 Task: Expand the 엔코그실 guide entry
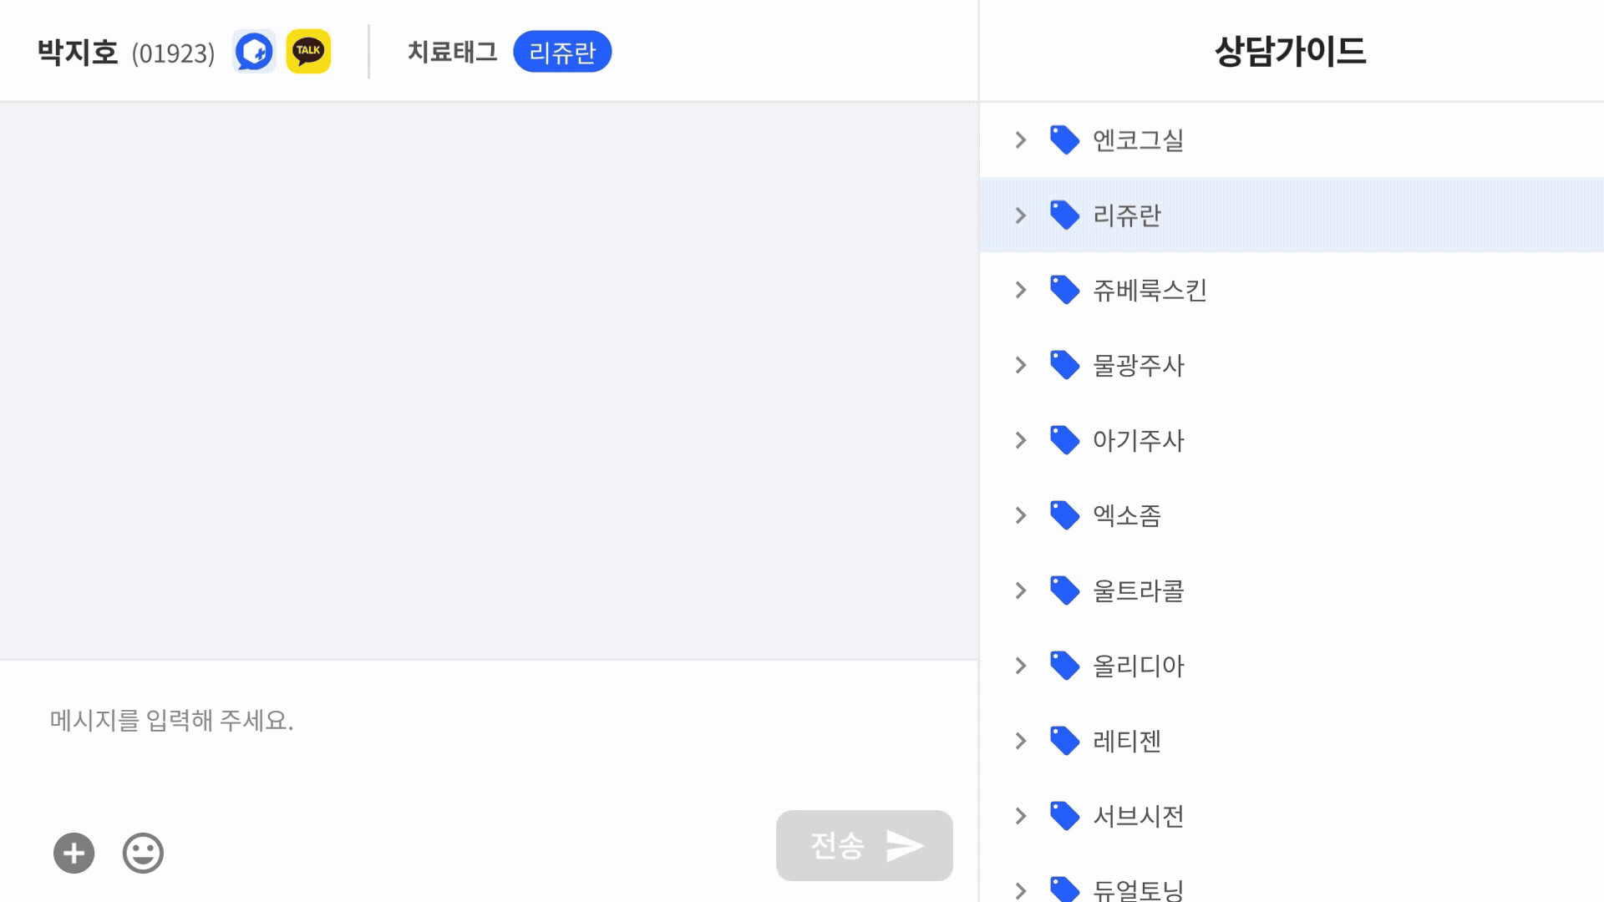pos(1020,139)
